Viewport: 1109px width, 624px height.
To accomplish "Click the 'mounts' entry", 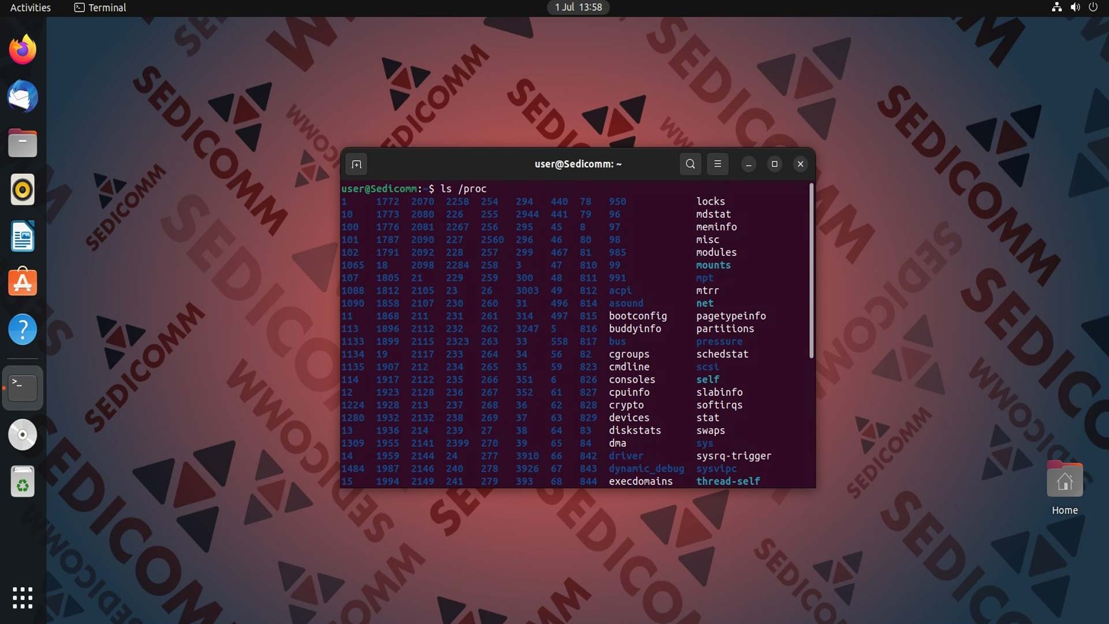I will coord(713,265).
